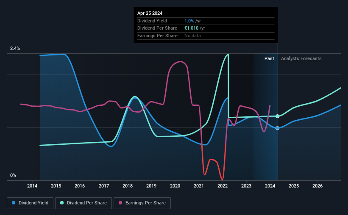
Task: Click the '0%' y-axis label
Action: [x=13, y=175]
